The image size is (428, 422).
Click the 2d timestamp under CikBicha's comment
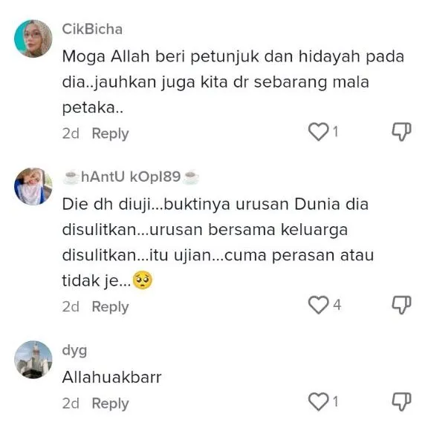point(71,133)
